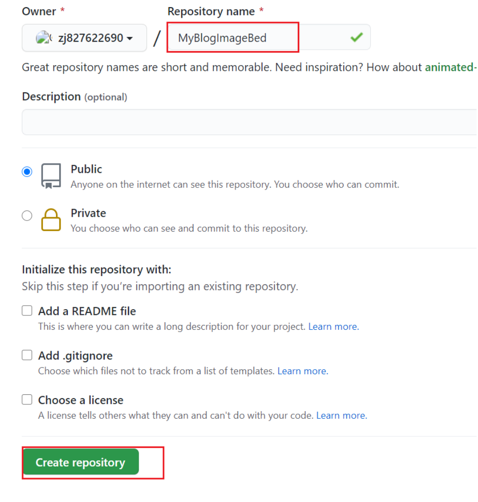Image resolution: width=478 pixels, height=502 pixels.
Task: Check the Choose a license checkbox
Action: pos(27,400)
